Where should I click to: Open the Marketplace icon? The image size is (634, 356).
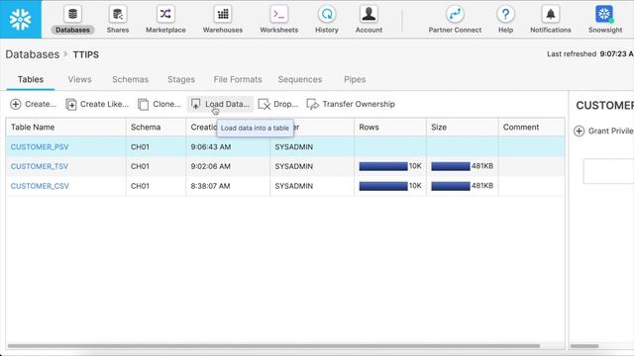(165, 14)
